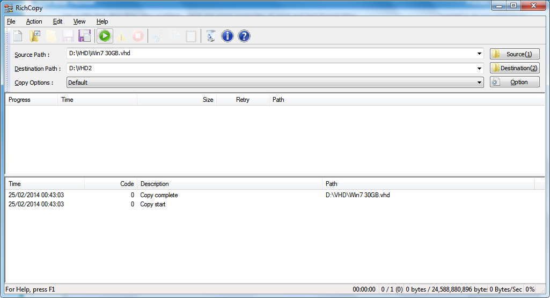Screen dimensions: 550x298
Task: Click the Copy pages icon
Action: tap(174, 36)
